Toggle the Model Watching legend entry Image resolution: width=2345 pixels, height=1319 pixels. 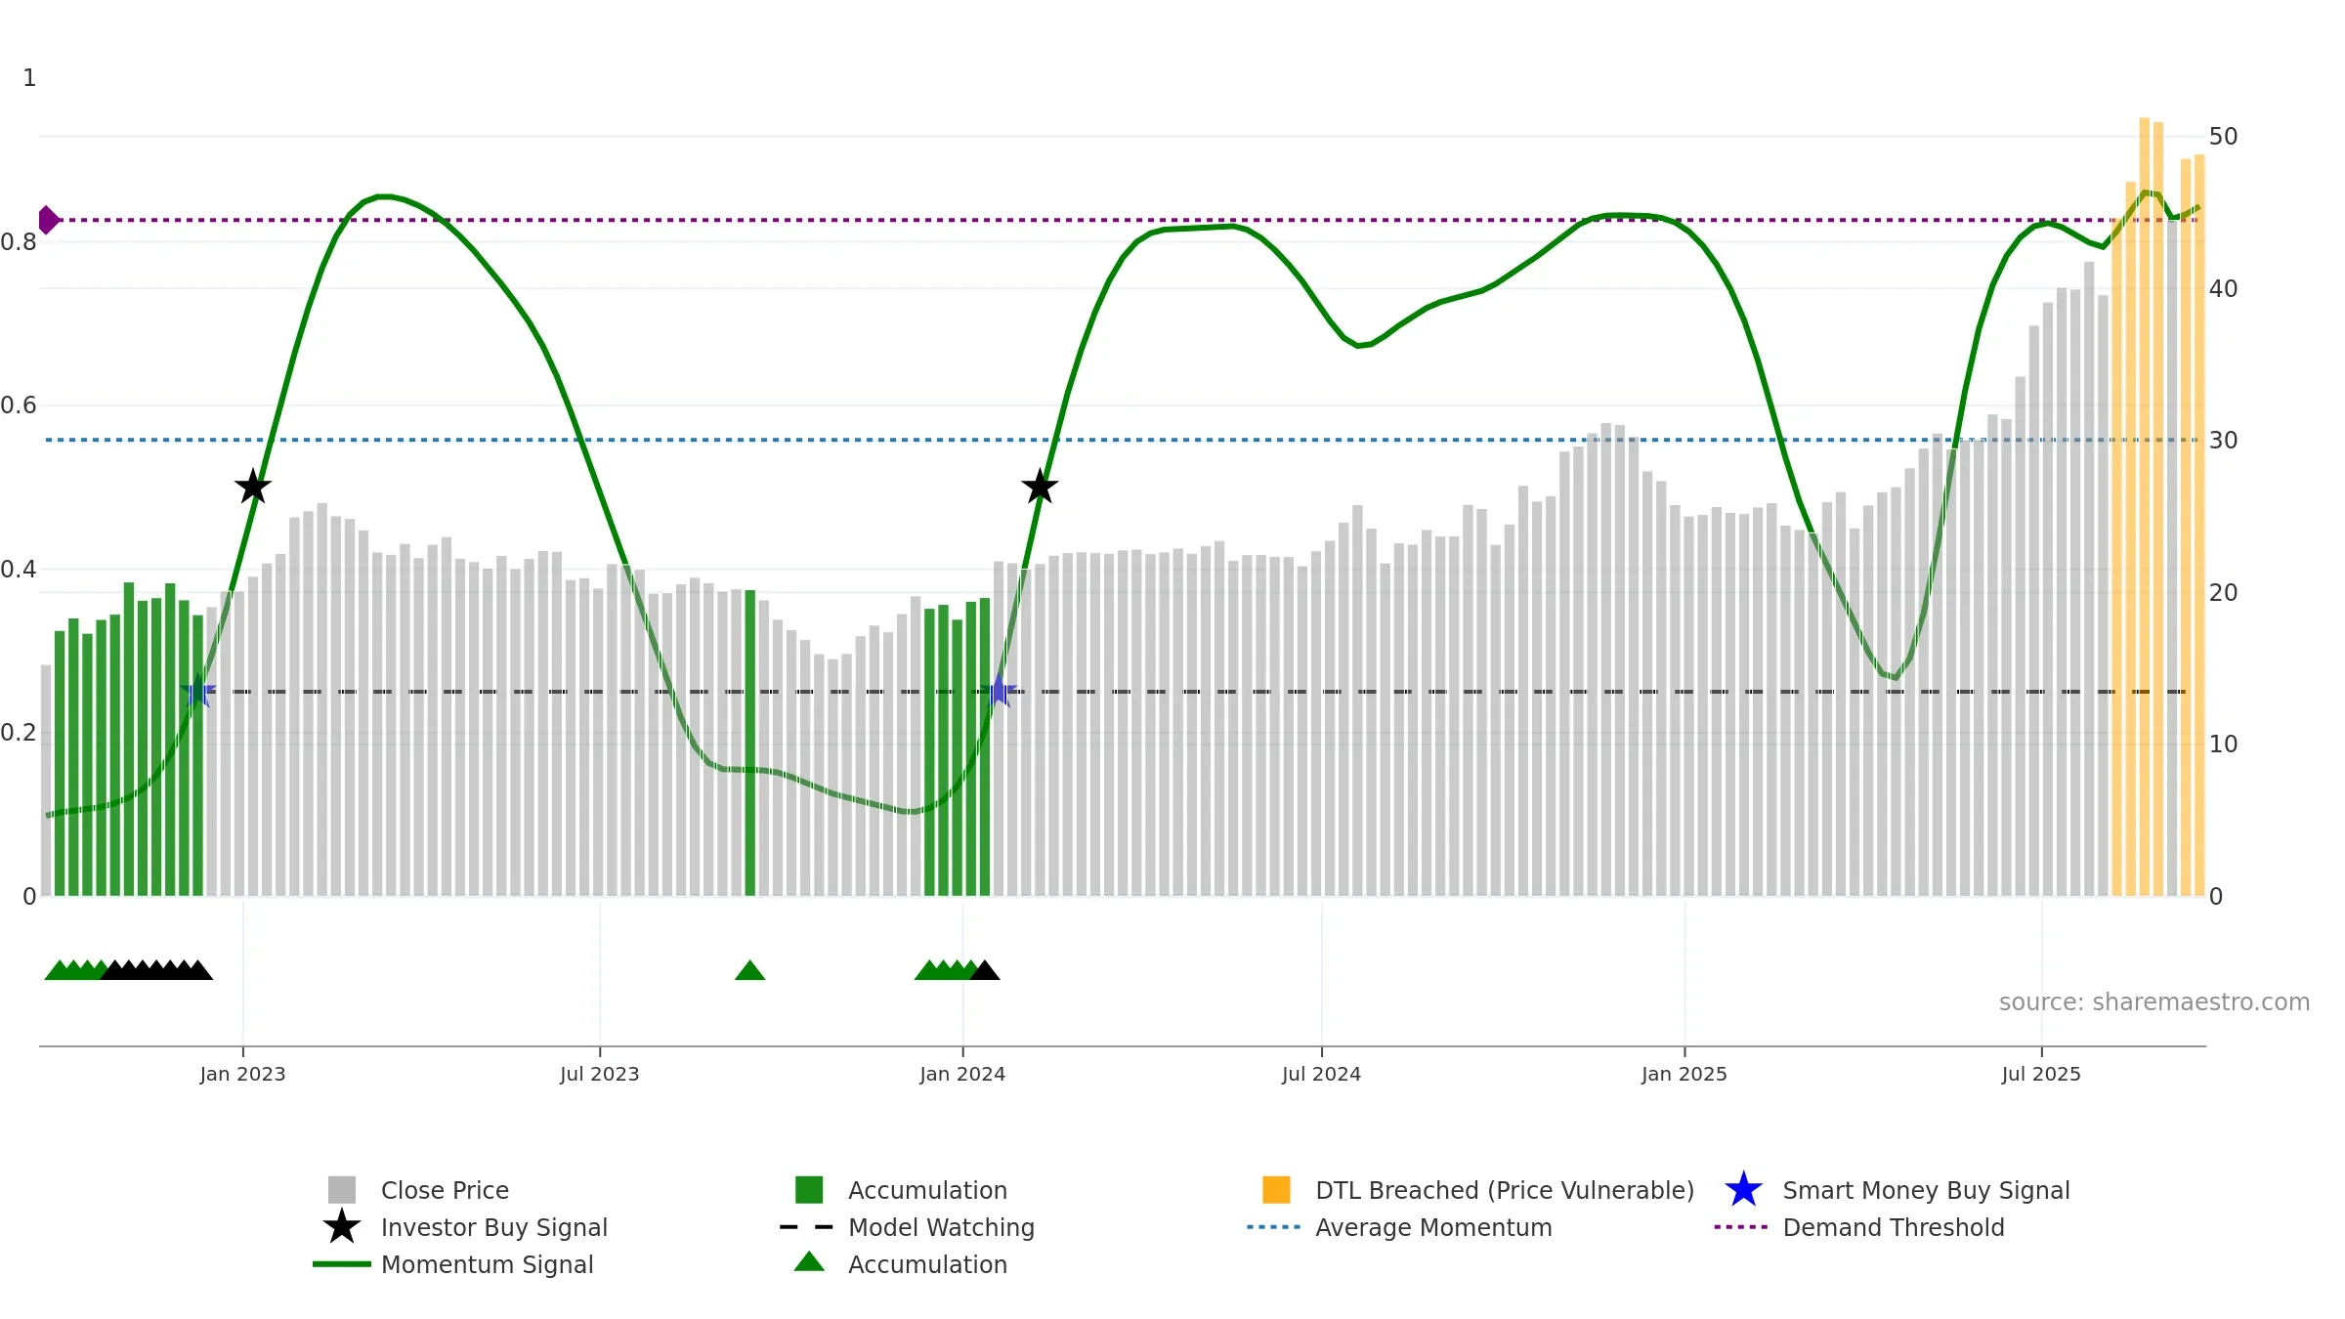[940, 1227]
